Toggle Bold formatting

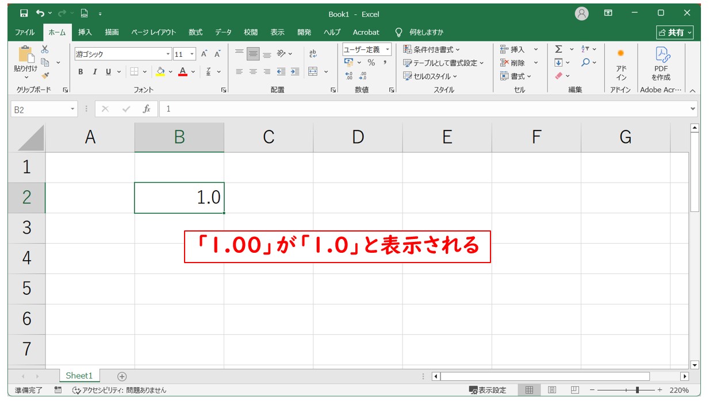pos(81,72)
